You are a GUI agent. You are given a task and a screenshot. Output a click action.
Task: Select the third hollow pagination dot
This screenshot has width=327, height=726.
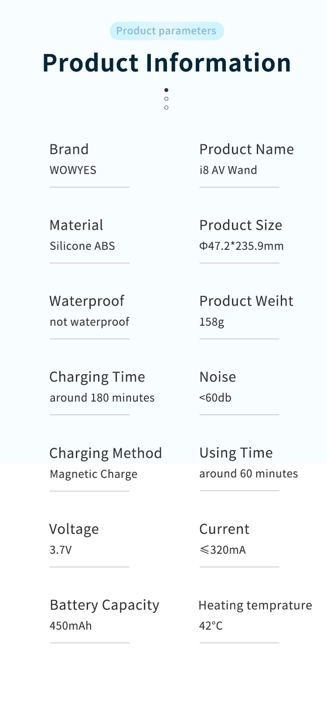click(x=166, y=107)
